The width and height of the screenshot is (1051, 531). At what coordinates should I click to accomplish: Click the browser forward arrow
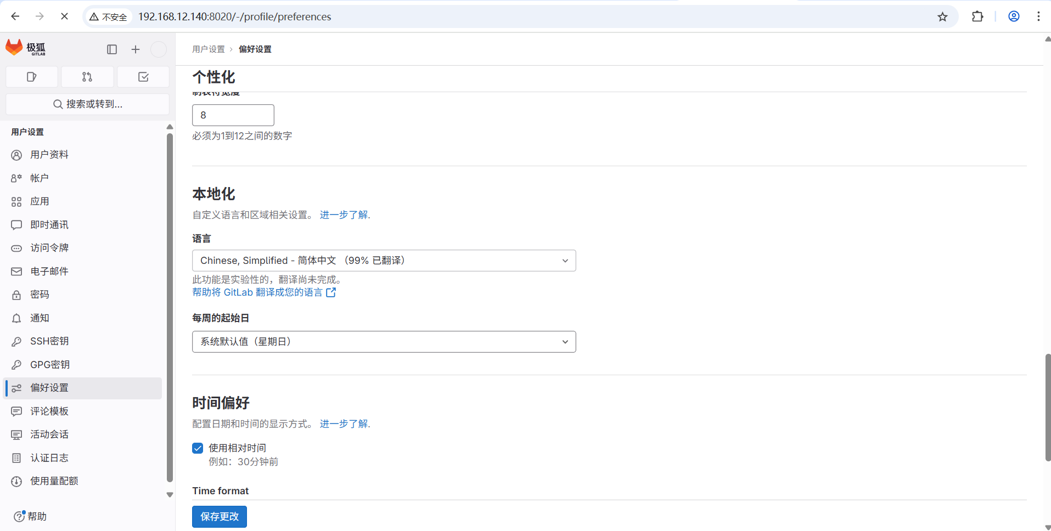click(40, 16)
